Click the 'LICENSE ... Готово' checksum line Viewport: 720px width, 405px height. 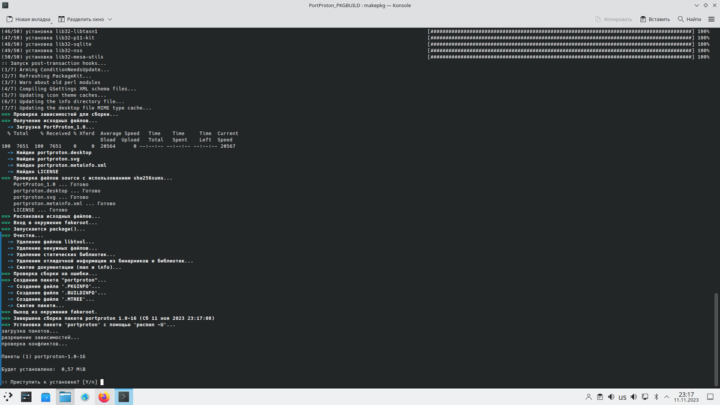(40, 210)
